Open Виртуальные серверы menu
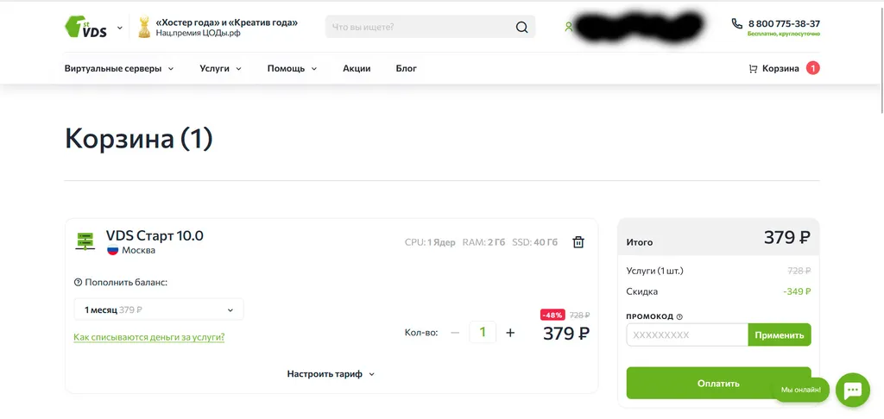The width and height of the screenshot is (884, 419). (119, 69)
